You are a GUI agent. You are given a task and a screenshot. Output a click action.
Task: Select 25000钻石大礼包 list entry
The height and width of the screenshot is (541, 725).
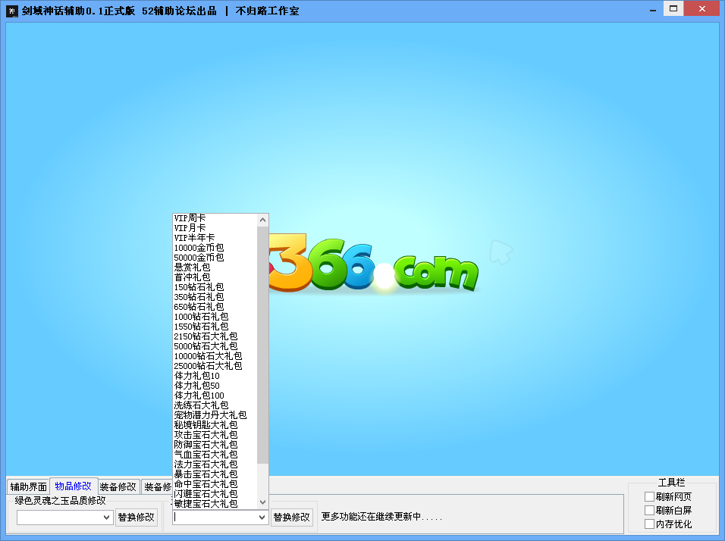click(208, 366)
